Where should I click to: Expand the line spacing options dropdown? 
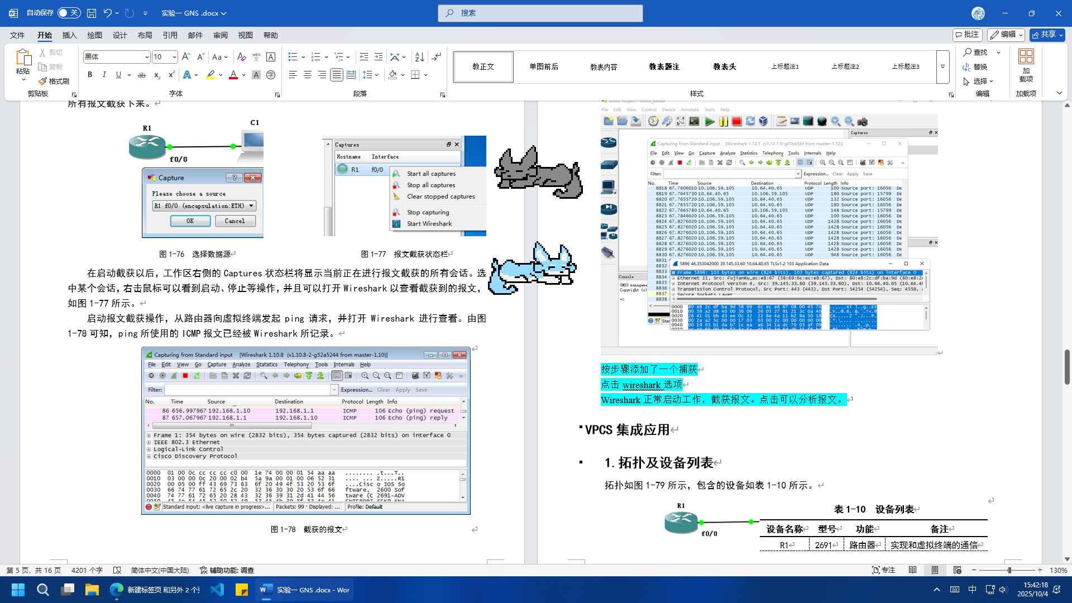pyautogui.click(x=377, y=74)
